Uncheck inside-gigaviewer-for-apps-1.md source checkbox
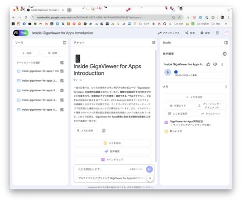Image resolution: width=242 pixels, height=202 pixels. (x=62, y=71)
